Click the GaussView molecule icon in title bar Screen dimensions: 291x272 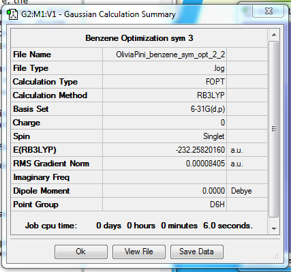pos(12,14)
